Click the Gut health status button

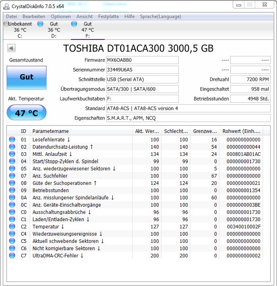27,78
